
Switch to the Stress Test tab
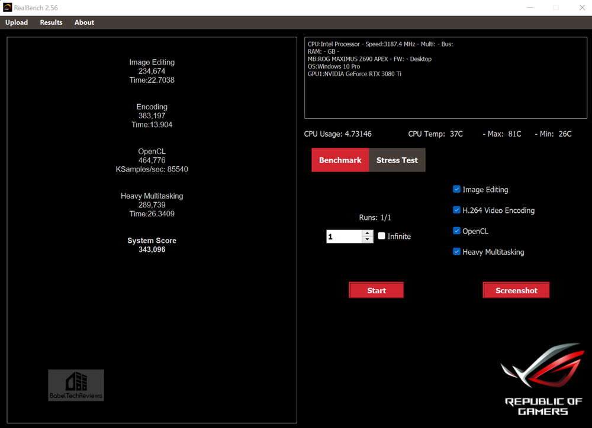coord(397,160)
